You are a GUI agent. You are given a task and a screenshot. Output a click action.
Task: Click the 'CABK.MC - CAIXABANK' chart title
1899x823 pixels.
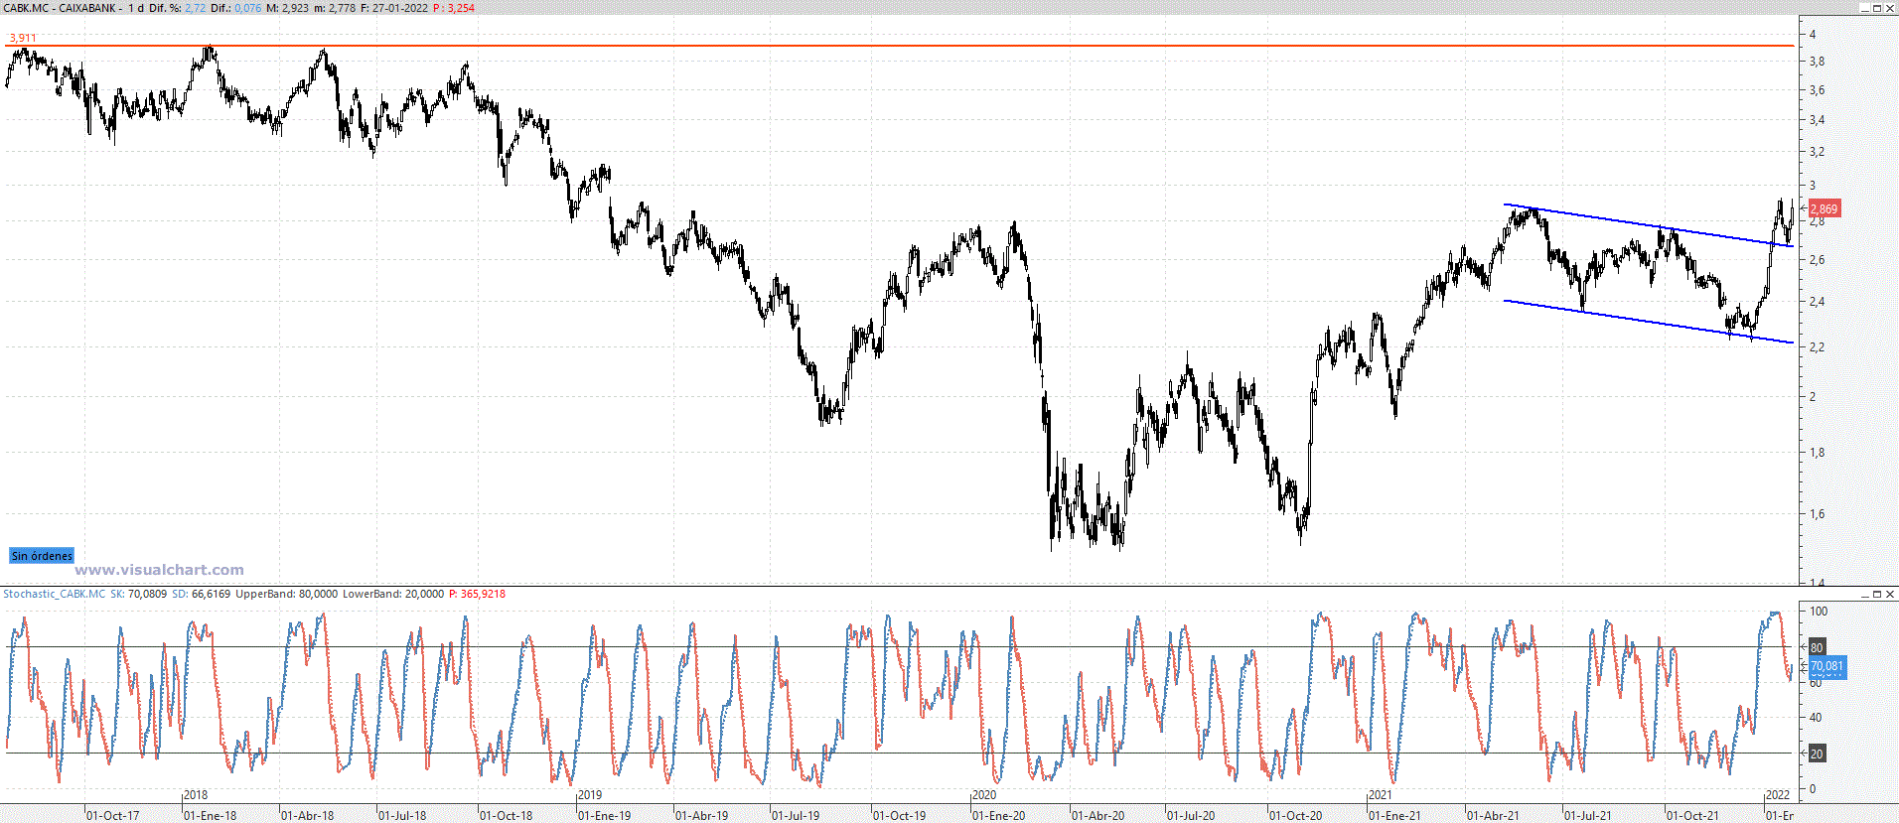[61, 8]
